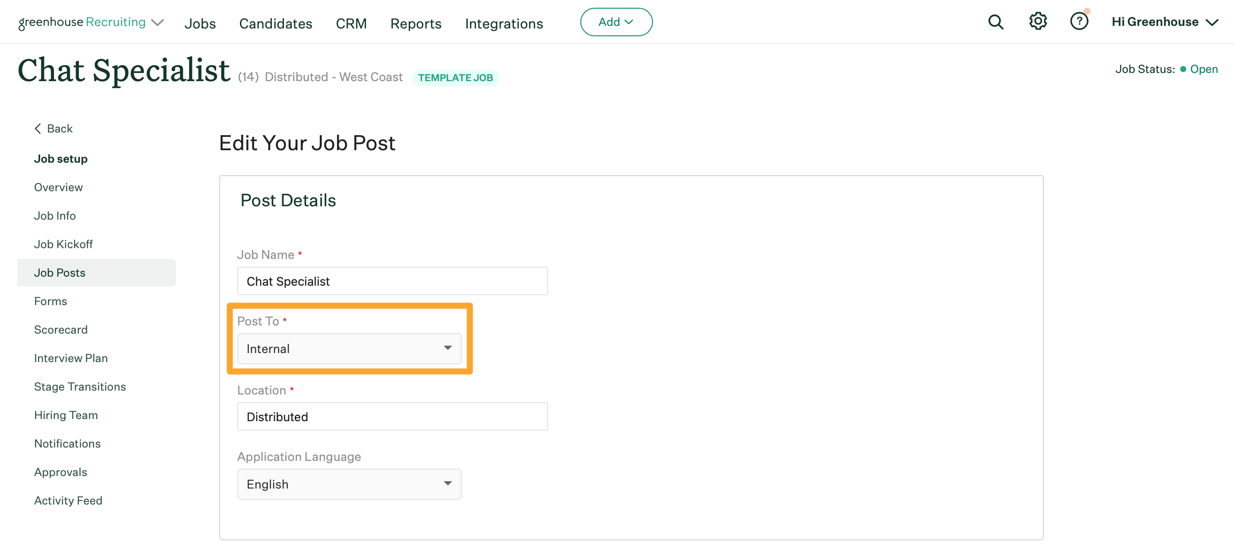1235x555 pixels.
Task: Open the Reports menu
Action: pyautogui.click(x=416, y=23)
